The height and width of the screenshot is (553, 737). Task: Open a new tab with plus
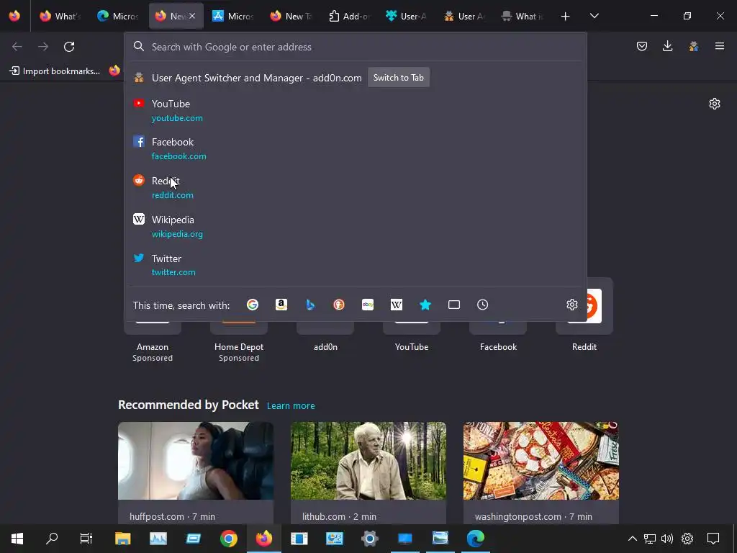click(566, 17)
